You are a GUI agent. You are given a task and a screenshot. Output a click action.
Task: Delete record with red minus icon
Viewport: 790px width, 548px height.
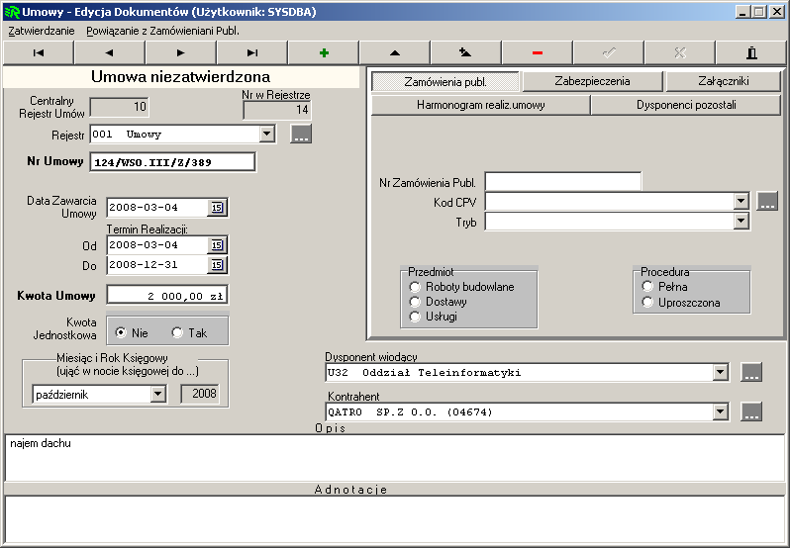click(x=538, y=52)
